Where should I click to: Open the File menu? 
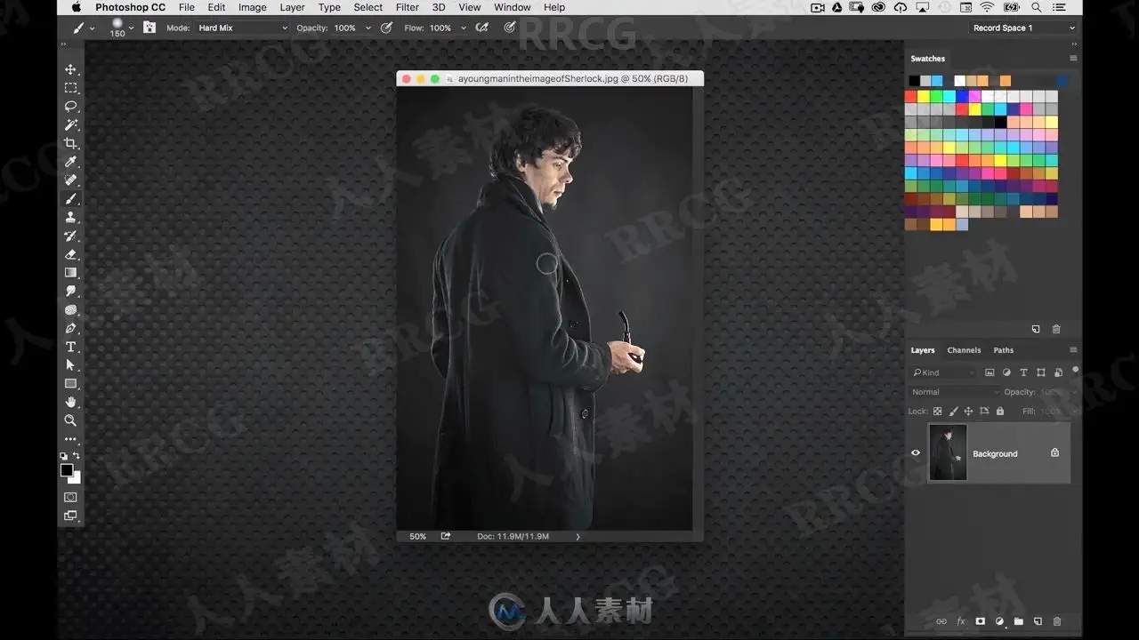point(187,7)
